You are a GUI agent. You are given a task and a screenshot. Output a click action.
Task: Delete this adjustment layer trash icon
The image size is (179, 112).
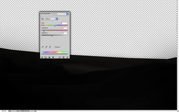point(67,57)
